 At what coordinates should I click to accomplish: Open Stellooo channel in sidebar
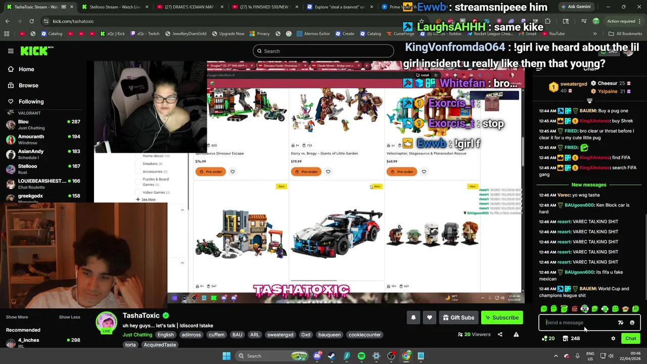pyautogui.click(x=43, y=169)
